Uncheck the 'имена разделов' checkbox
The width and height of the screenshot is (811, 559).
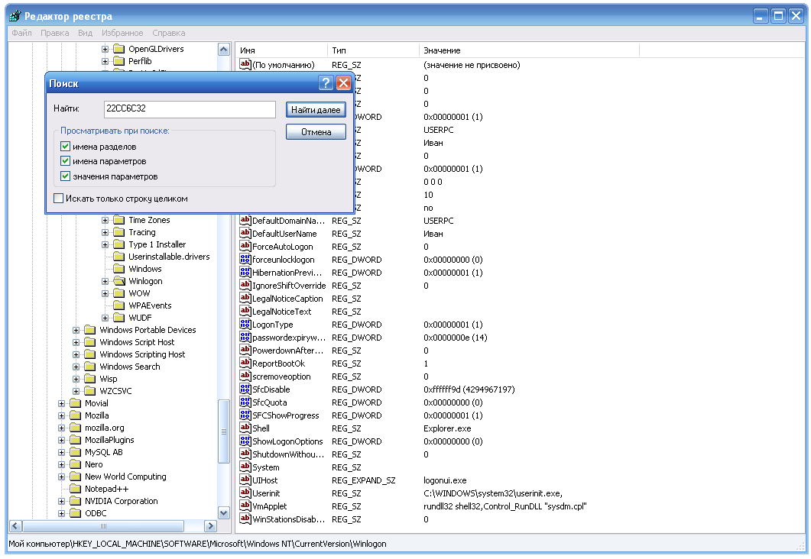pos(65,147)
